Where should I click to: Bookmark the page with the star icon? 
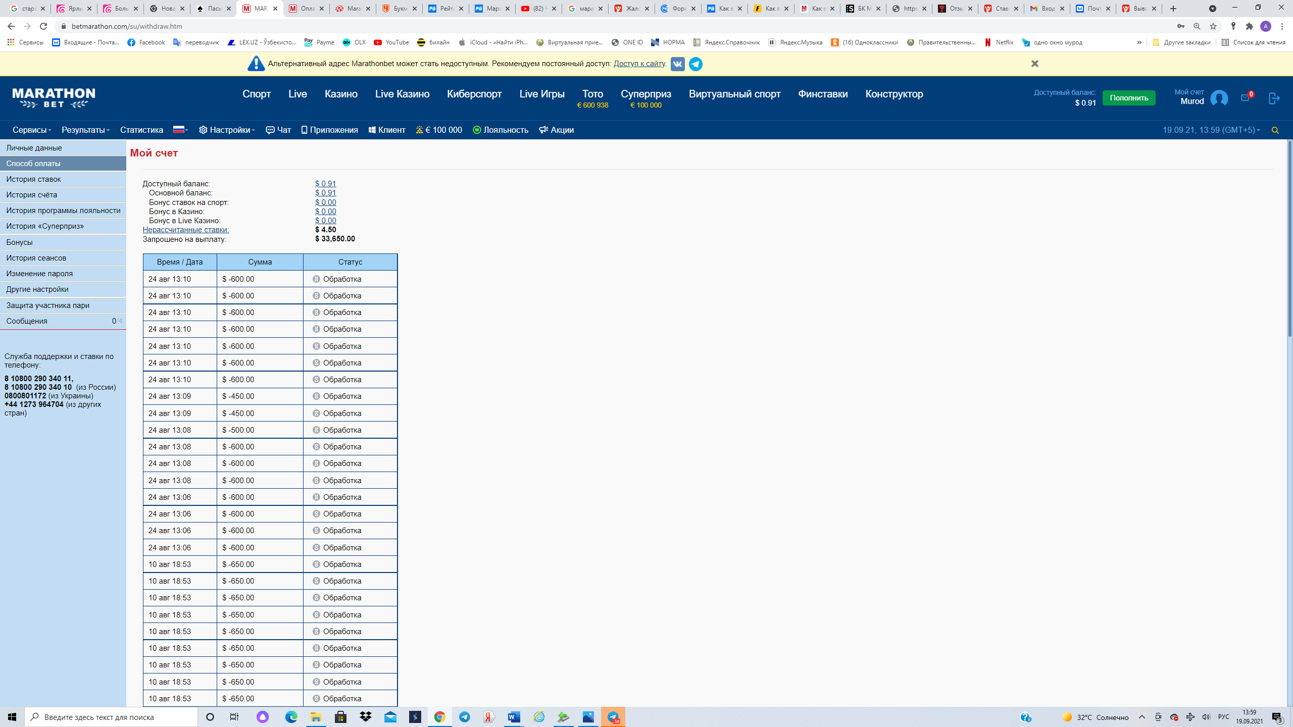[1213, 26]
